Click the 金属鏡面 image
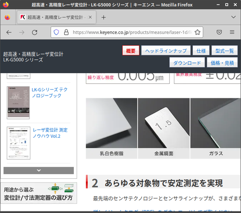This screenshot has height=213, width=241. (x=164, y=123)
